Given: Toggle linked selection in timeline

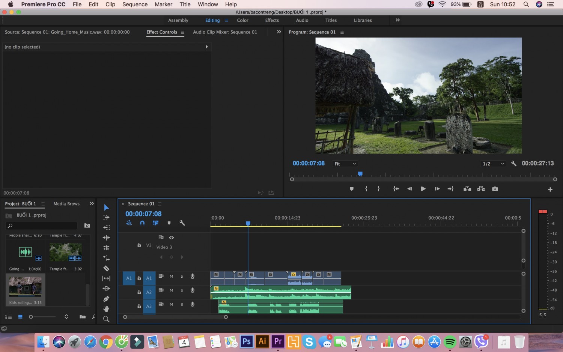Looking at the screenshot, I should (155, 223).
